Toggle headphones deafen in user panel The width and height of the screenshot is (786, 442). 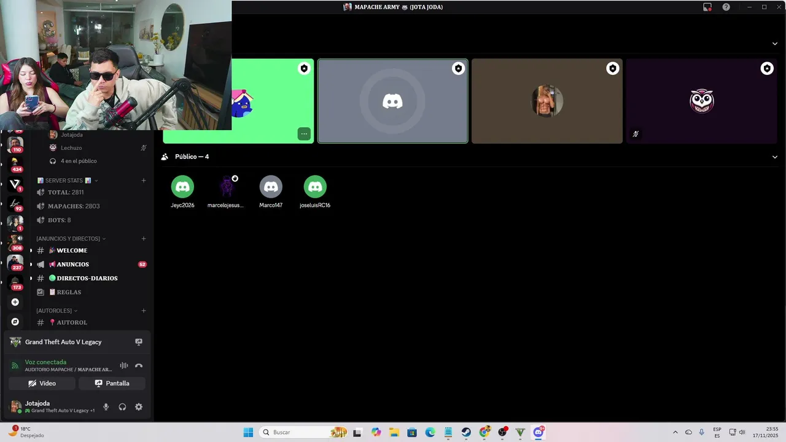pyautogui.click(x=122, y=407)
